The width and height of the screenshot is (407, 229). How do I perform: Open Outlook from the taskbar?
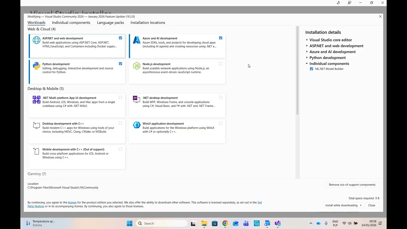236,223
